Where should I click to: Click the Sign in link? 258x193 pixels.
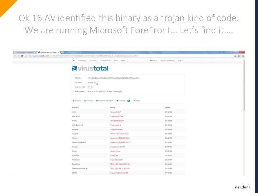pyautogui.click(x=181, y=60)
